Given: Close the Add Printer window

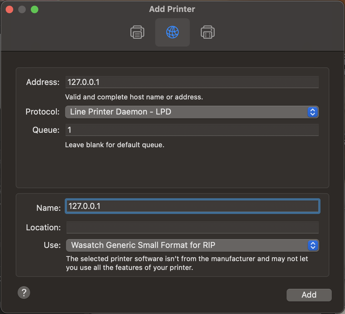Looking at the screenshot, I should click(x=9, y=9).
